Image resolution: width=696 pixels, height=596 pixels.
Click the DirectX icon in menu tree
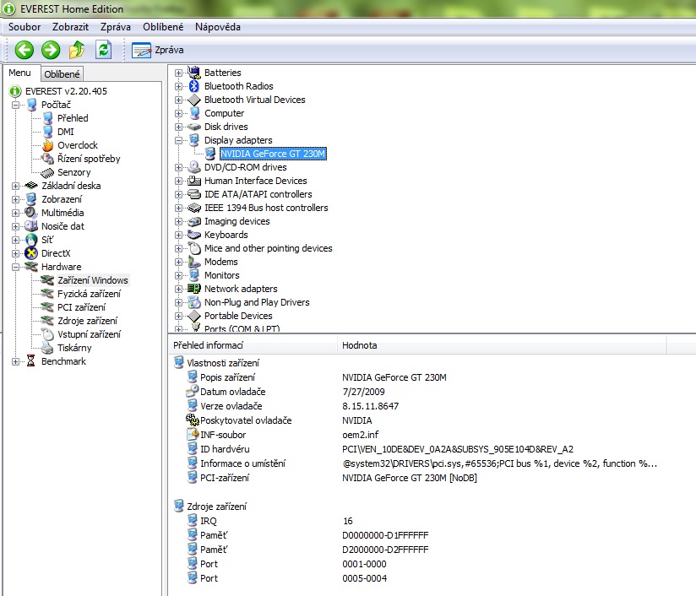pyautogui.click(x=31, y=253)
